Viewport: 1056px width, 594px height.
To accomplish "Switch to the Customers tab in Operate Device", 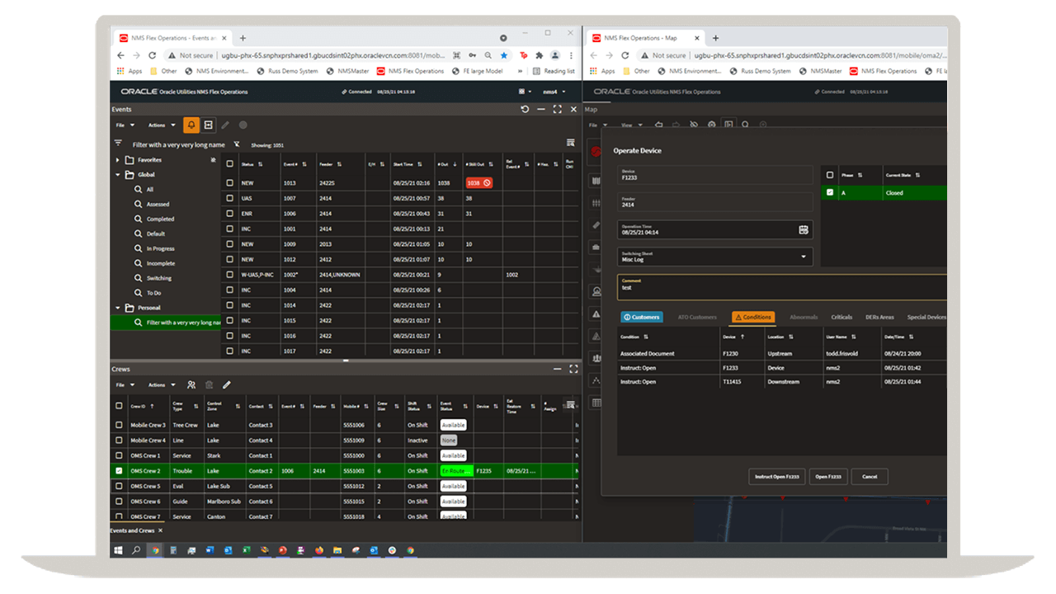I will pyautogui.click(x=642, y=317).
